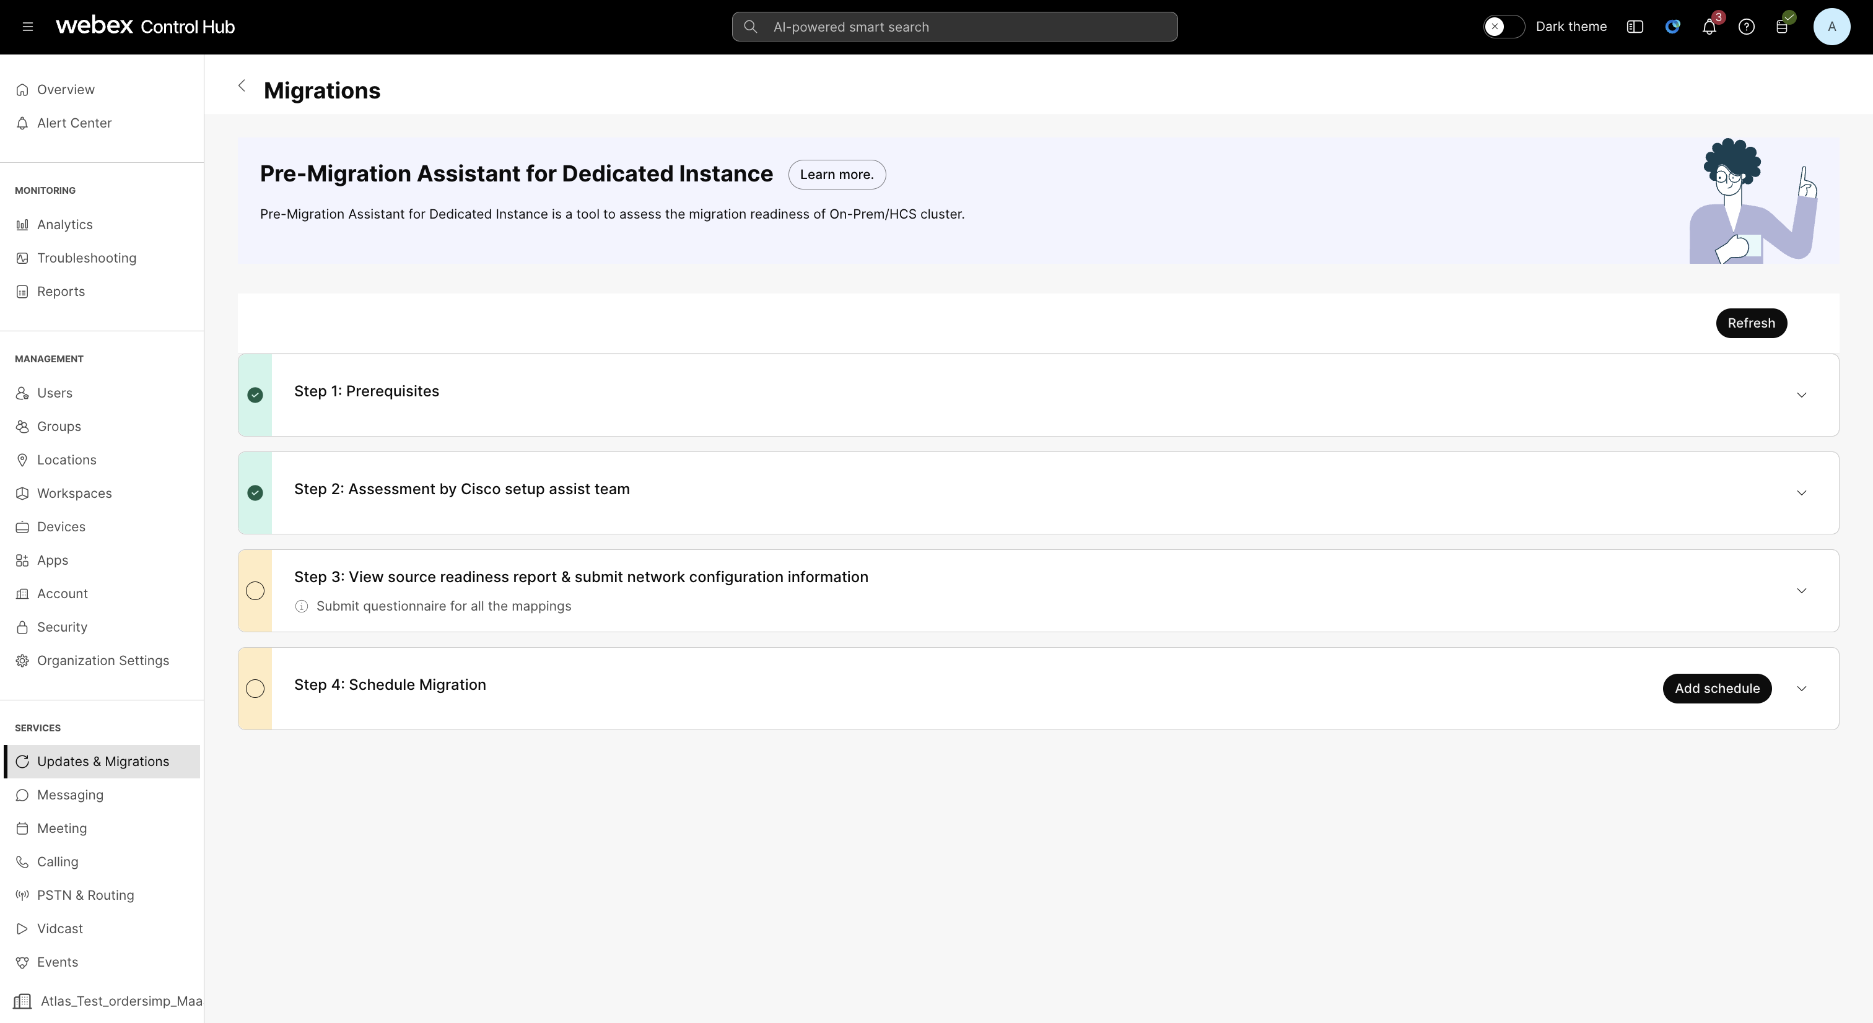Expand Step 1: Prerequisites chevron
Image resolution: width=1873 pixels, height=1023 pixels.
click(1801, 395)
